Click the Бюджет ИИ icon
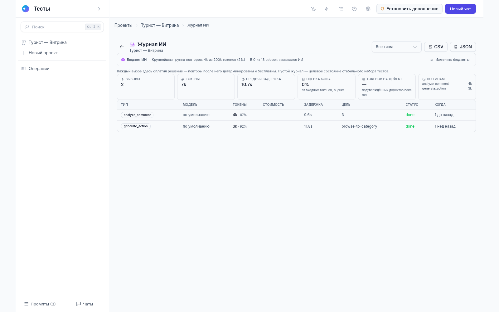 [123, 60]
